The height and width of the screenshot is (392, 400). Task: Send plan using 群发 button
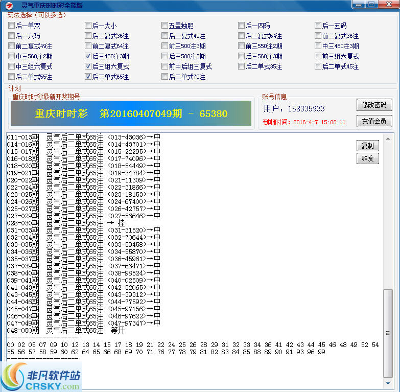coord(368,158)
